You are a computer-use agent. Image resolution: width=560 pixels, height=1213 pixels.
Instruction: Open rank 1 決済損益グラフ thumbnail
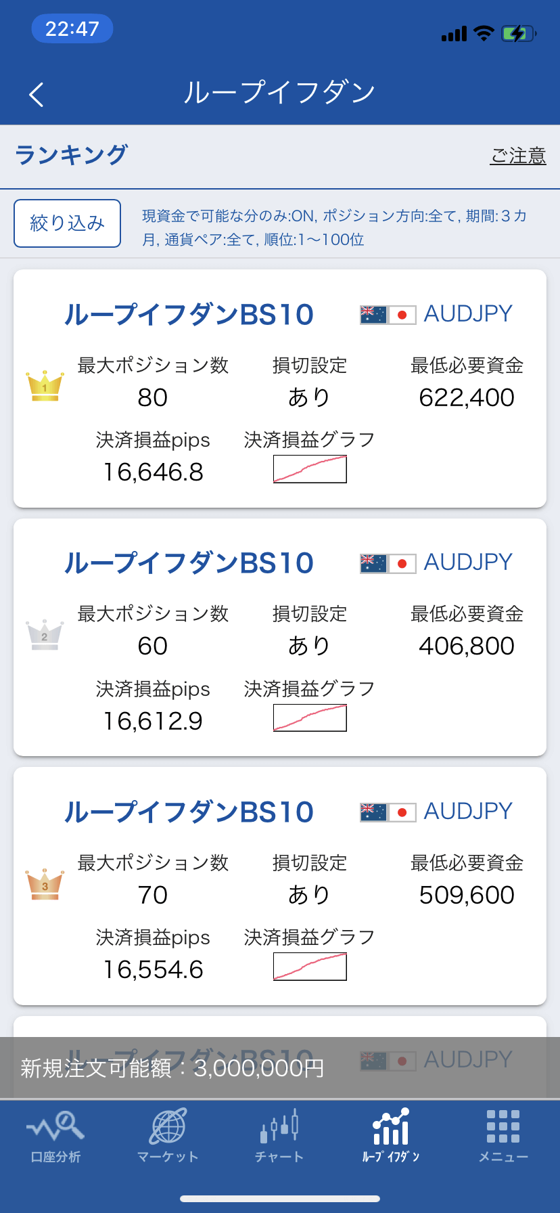[x=310, y=469]
